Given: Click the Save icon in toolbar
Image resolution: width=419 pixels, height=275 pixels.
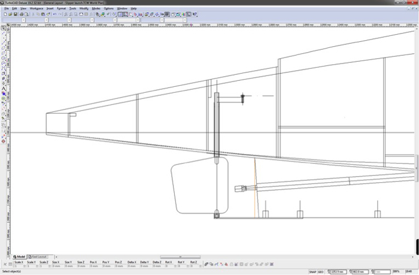Looking at the screenshot, I should pyautogui.click(x=13, y=14).
